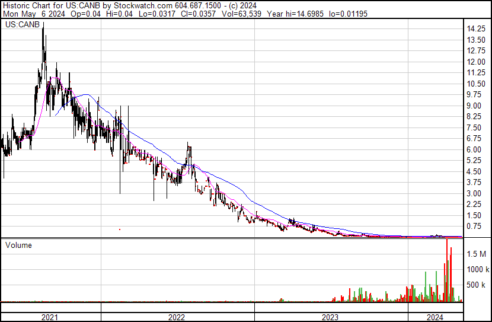Click the 6.75 price axis label
492x322 pixels.
[x=474, y=139]
